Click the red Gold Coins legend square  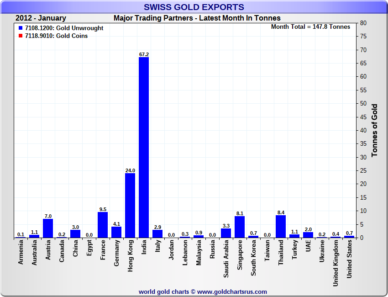pyautogui.click(x=21, y=36)
